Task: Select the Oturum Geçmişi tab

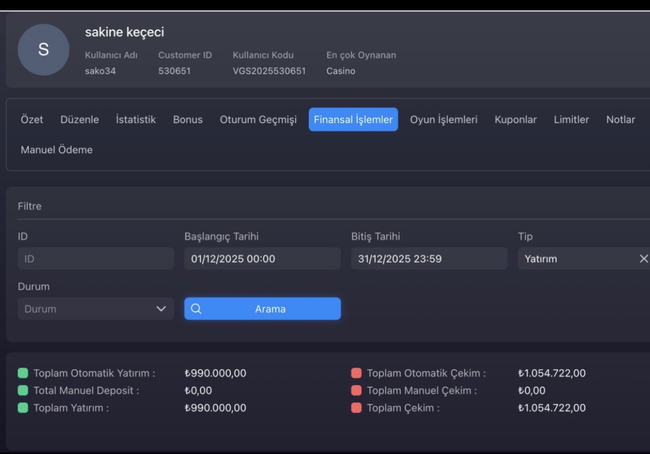Action: tap(258, 120)
